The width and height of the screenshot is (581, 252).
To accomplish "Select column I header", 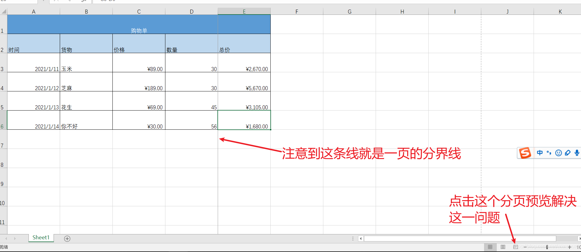I will coord(455,11).
